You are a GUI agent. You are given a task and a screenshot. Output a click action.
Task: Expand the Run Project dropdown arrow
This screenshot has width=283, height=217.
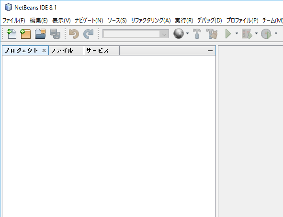pyautogui.click(x=237, y=33)
